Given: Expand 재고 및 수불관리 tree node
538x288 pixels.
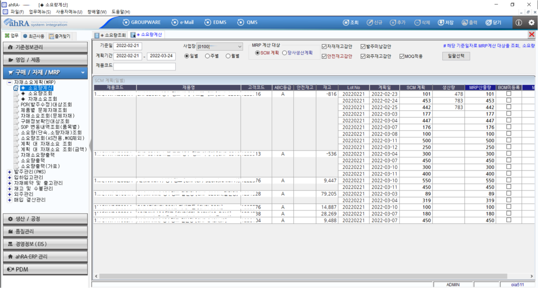Looking at the screenshot, I should pyautogui.click(x=10, y=189).
